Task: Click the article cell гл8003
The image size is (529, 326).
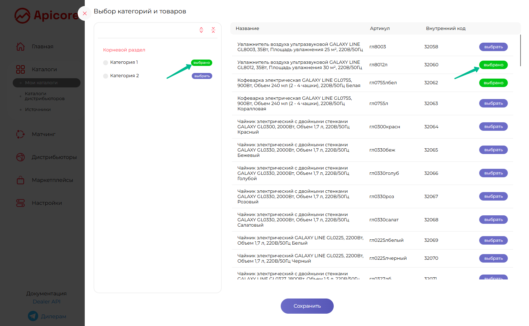Action: coord(378,47)
